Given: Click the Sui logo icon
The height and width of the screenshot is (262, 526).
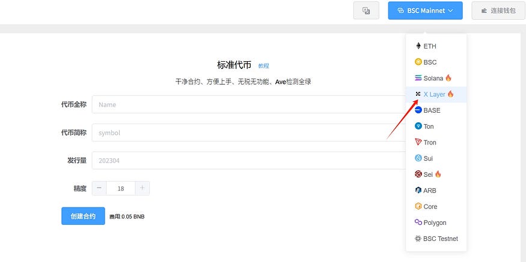Looking at the screenshot, I should [x=418, y=158].
